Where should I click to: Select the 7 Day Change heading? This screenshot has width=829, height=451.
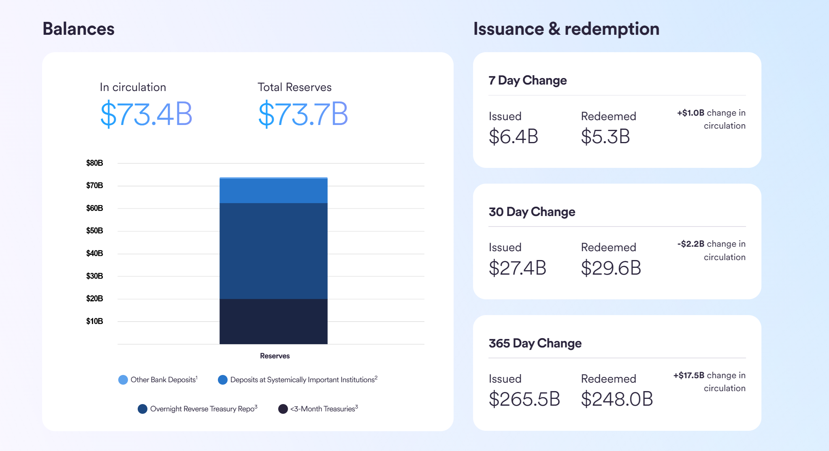(527, 80)
